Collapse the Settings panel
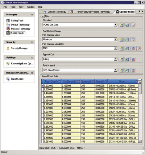 click(32, 57)
